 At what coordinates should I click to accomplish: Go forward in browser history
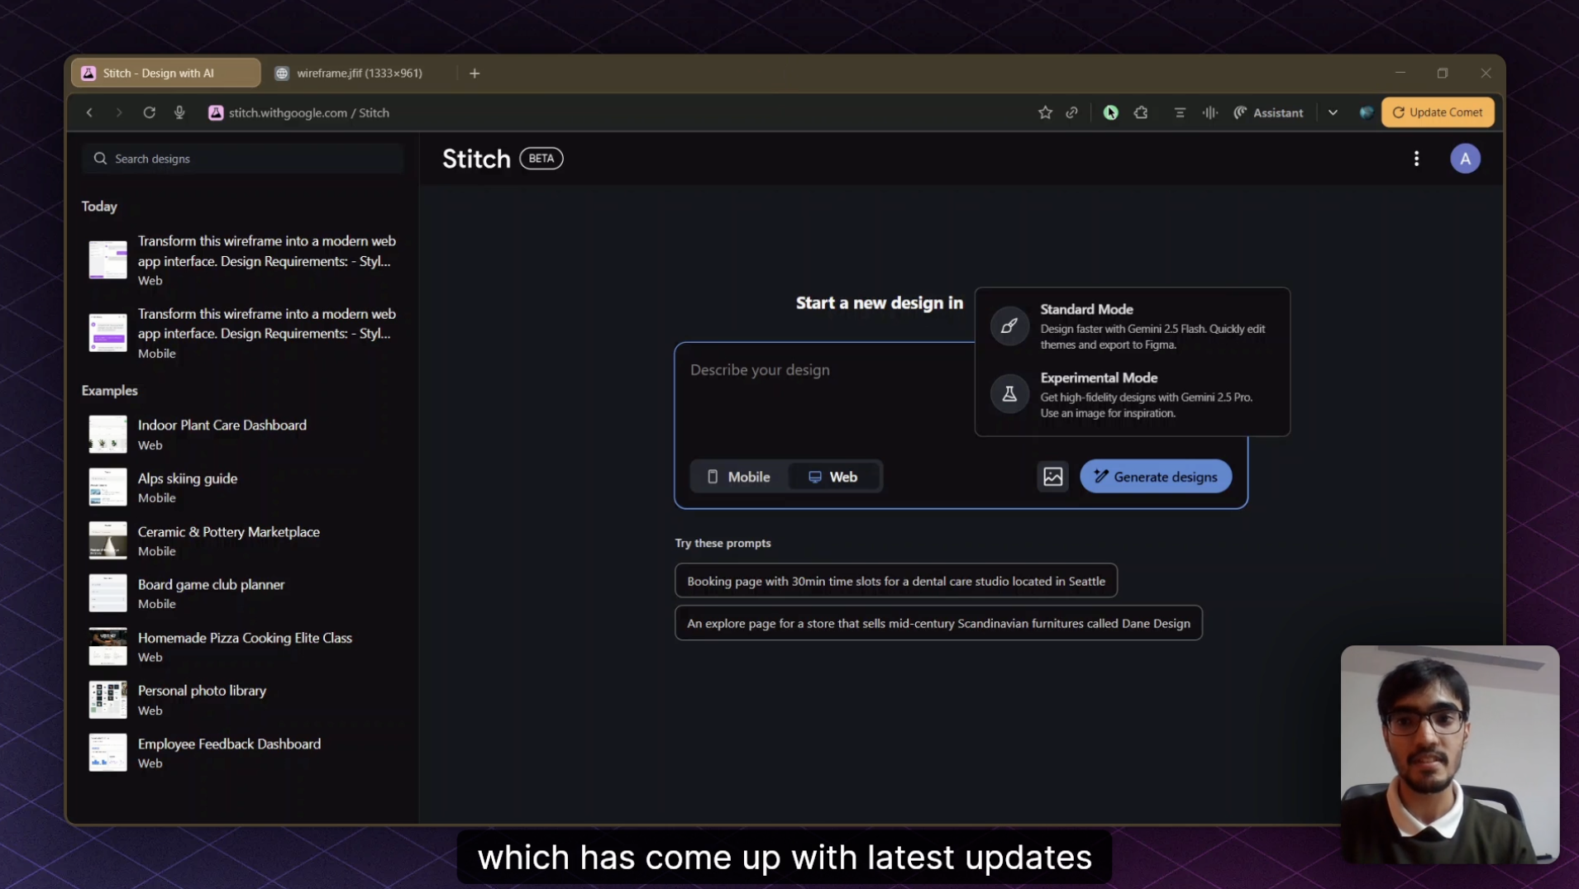coord(119,112)
